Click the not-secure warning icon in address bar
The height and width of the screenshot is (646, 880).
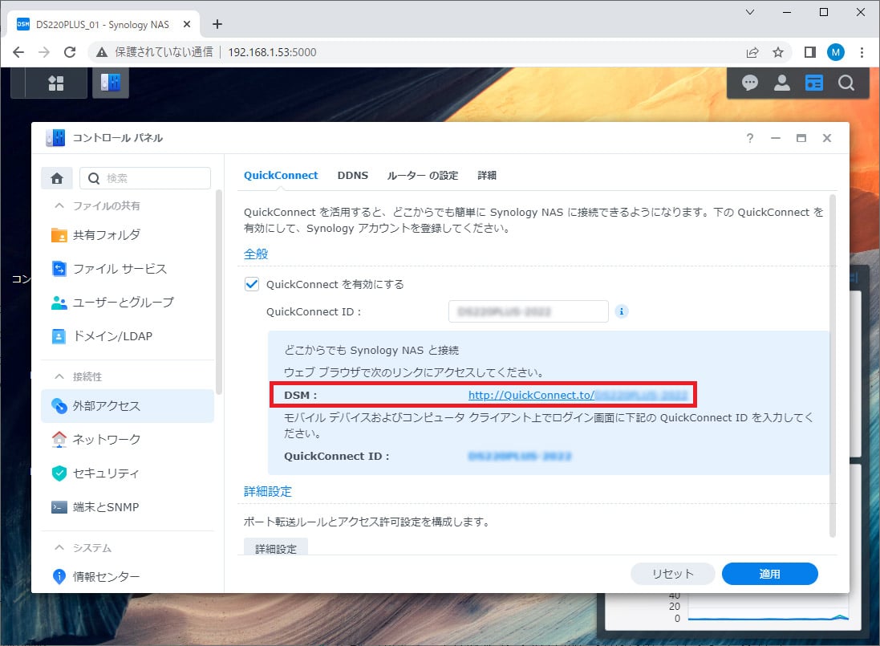pyautogui.click(x=102, y=52)
